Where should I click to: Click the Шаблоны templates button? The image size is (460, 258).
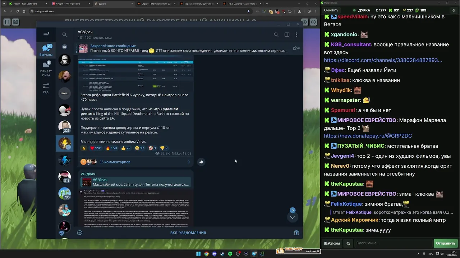pos(332,243)
